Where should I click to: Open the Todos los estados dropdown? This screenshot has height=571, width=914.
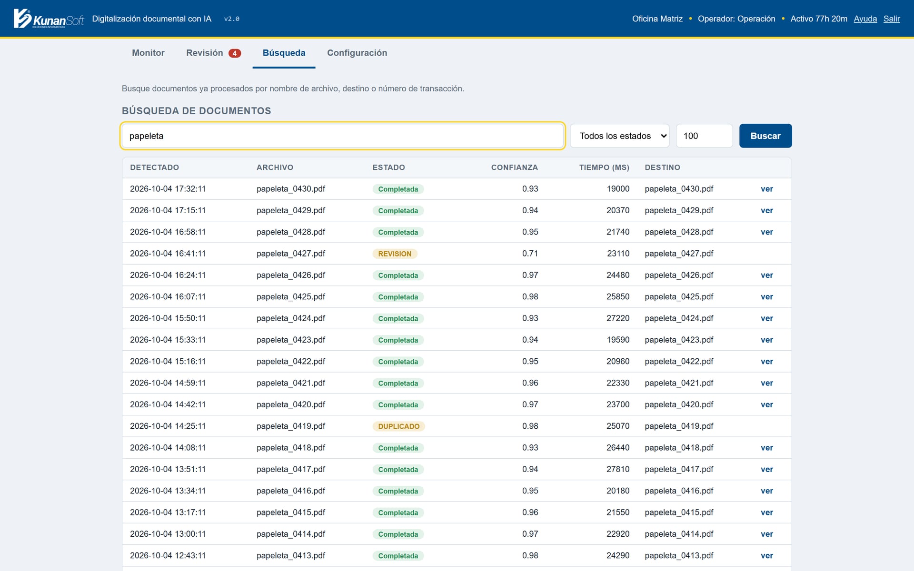tap(620, 136)
